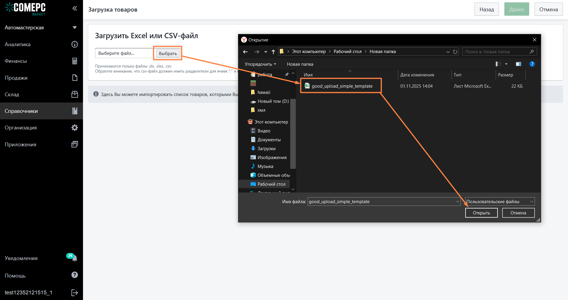
Task: Click the Склад box icon
Action: (x=75, y=94)
